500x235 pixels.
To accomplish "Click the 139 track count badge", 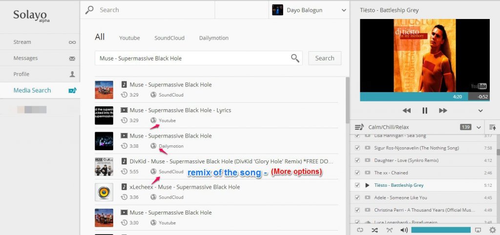I will point(465,127).
